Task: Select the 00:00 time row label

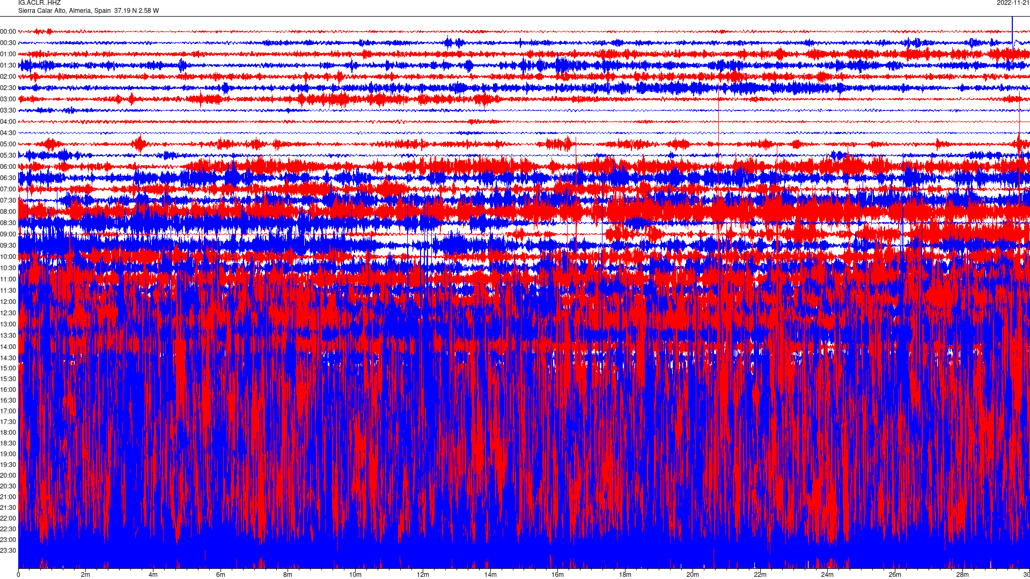Action: 8,32
